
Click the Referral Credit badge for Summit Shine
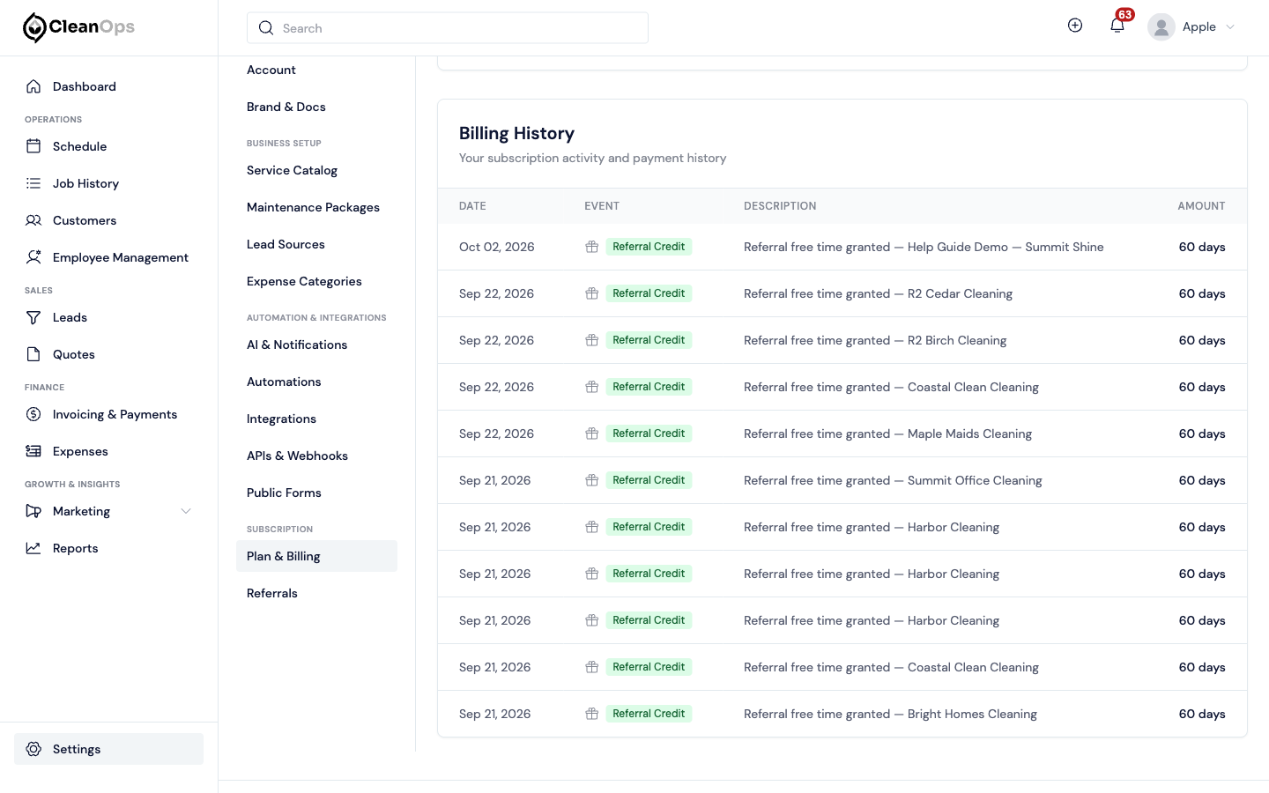[x=649, y=247]
